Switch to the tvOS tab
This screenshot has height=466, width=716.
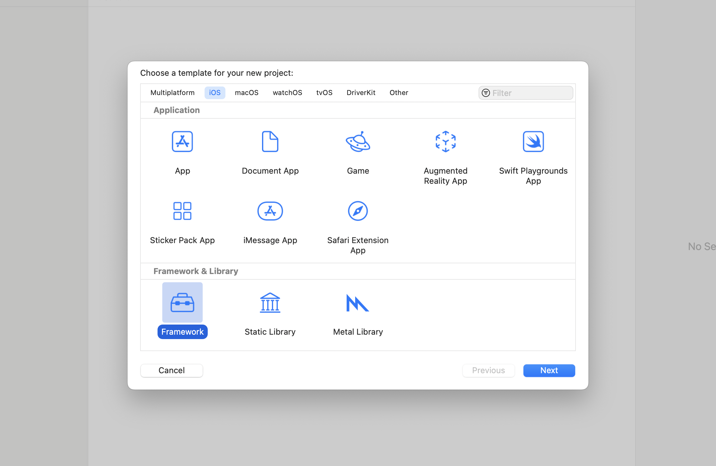[x=324, y=93]
